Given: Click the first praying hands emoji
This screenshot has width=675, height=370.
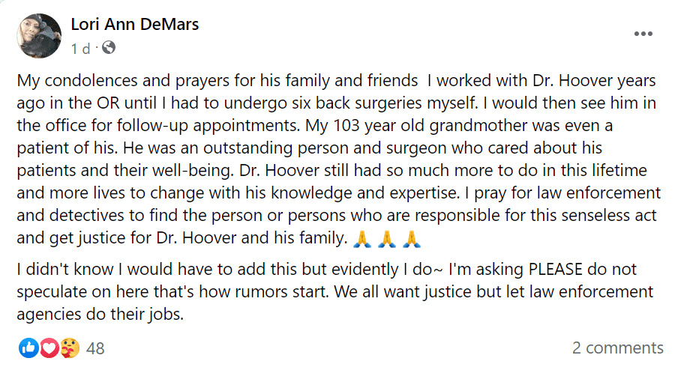Looking at the screenshot, I should tap(361, 240).
